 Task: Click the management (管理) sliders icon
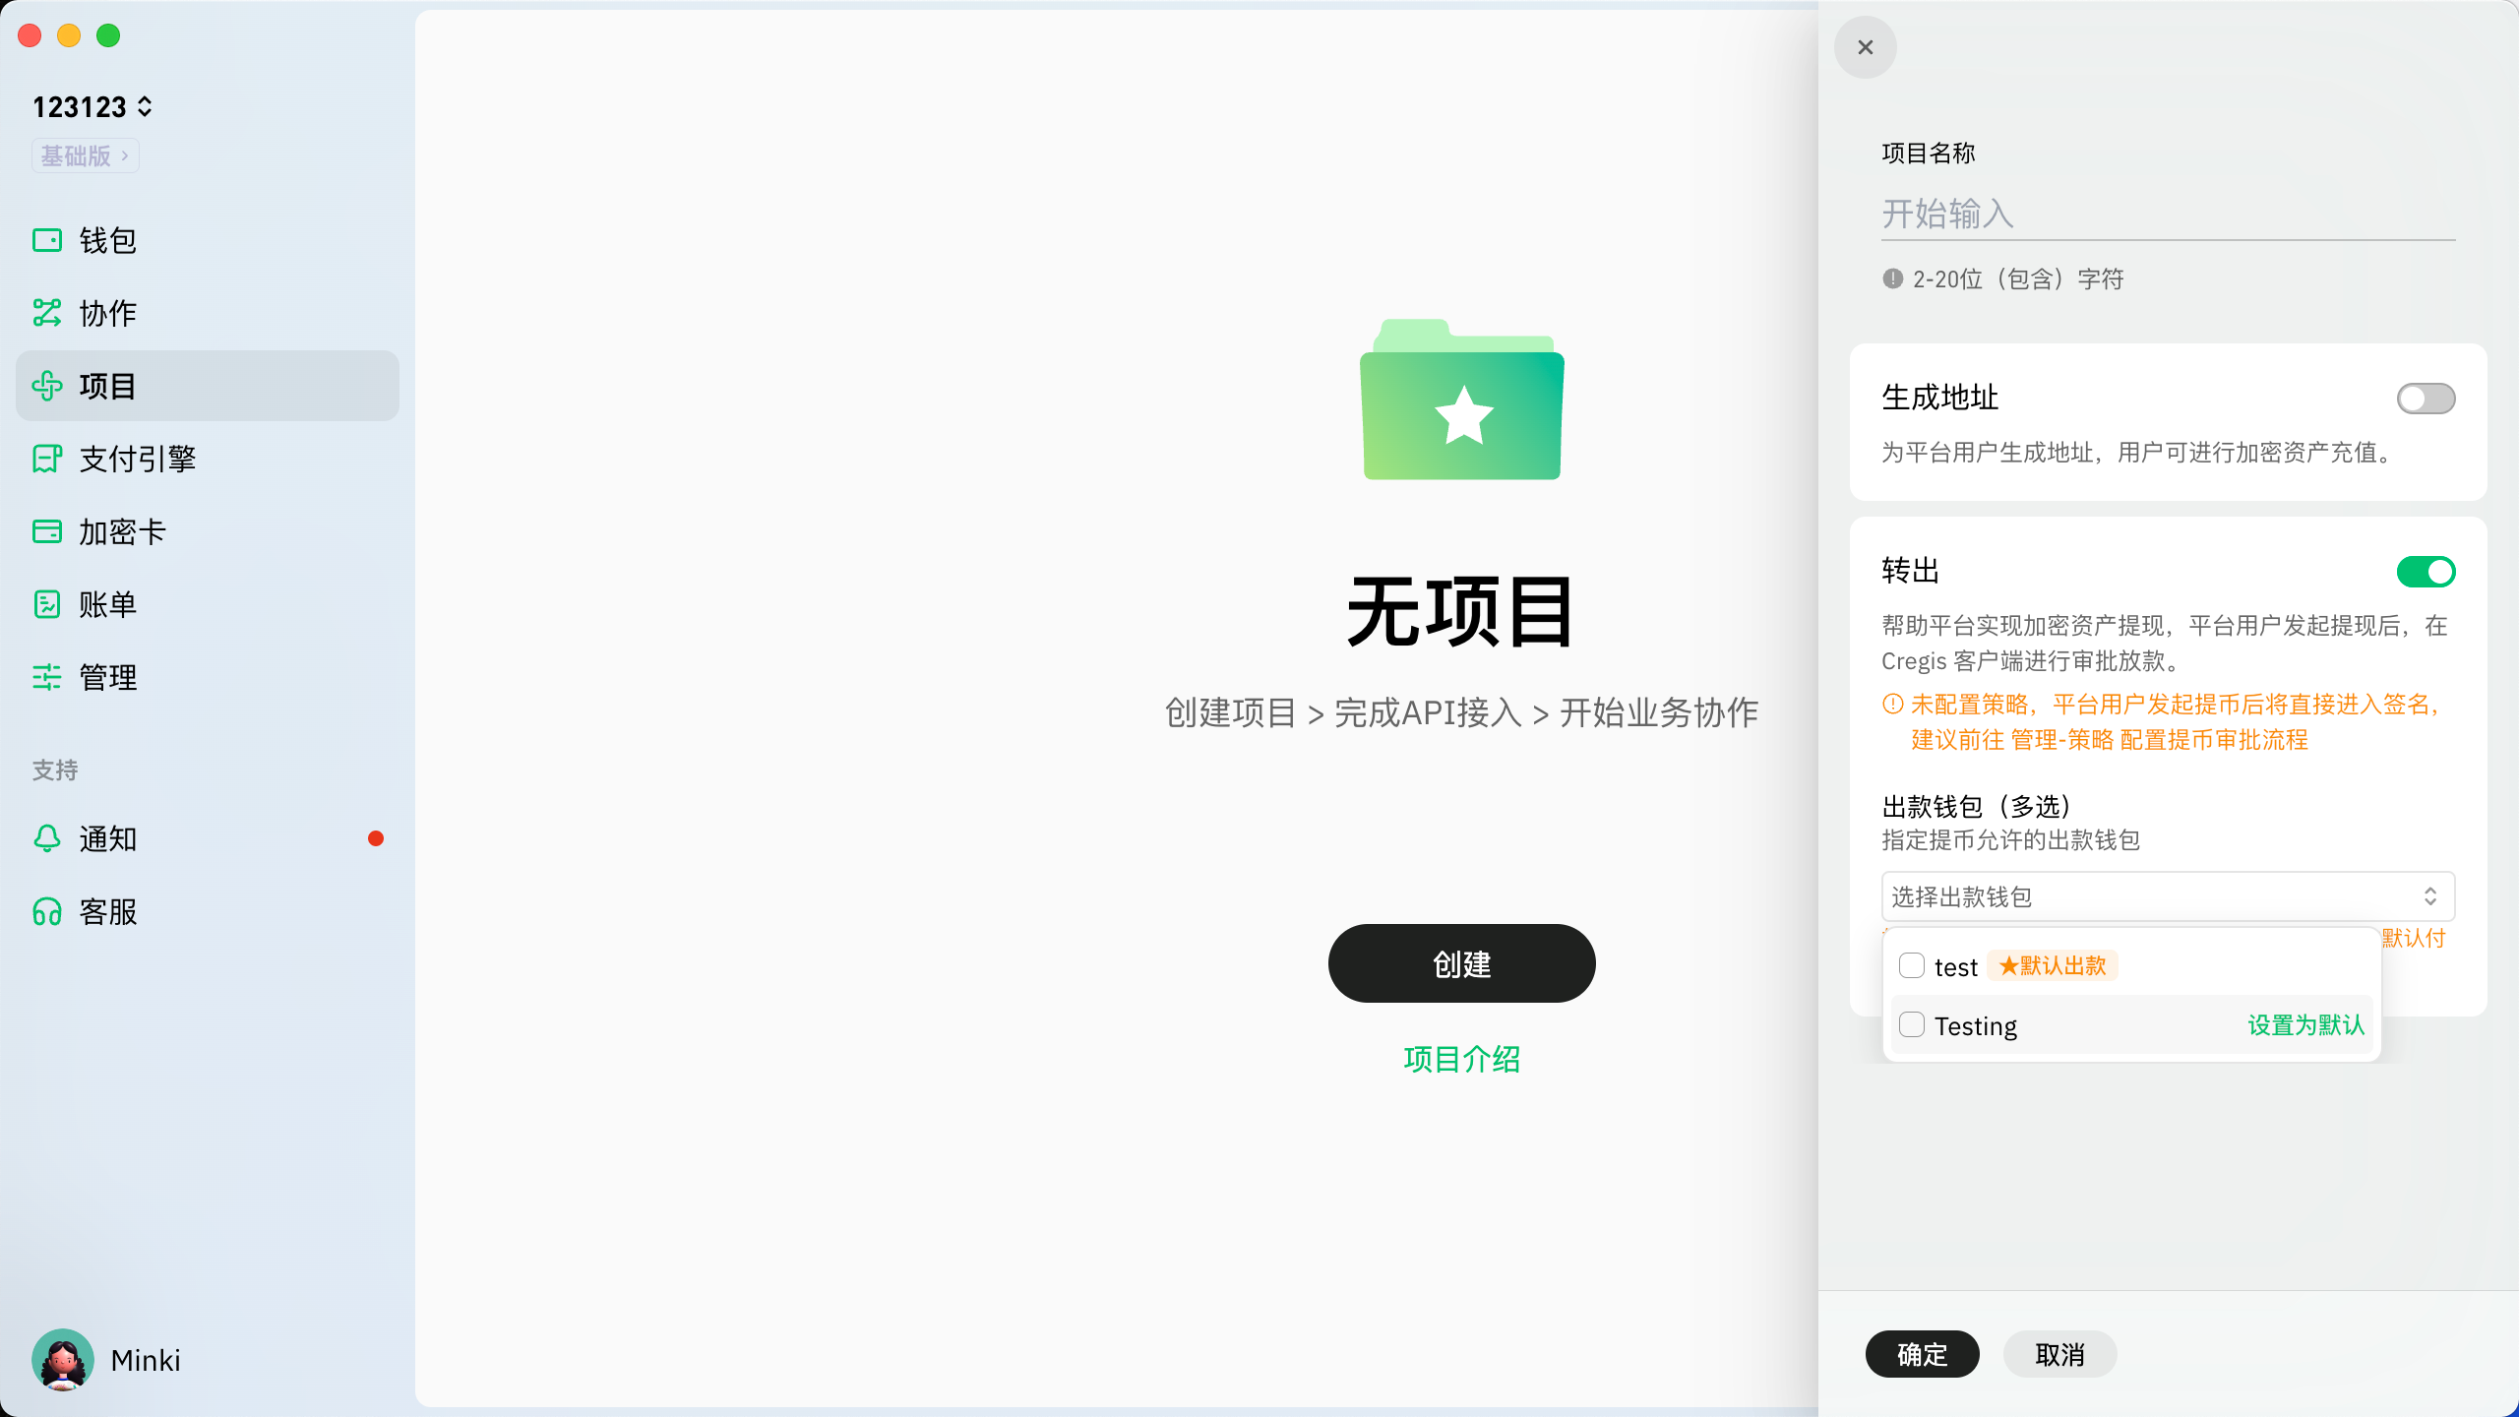point(47,677)
